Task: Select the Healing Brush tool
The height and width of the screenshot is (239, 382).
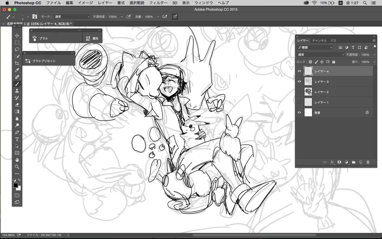Action: [17, 77]
